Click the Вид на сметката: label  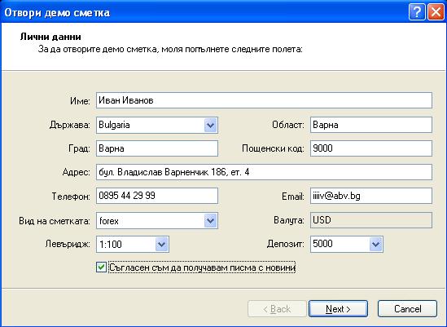tap(55, 221)
